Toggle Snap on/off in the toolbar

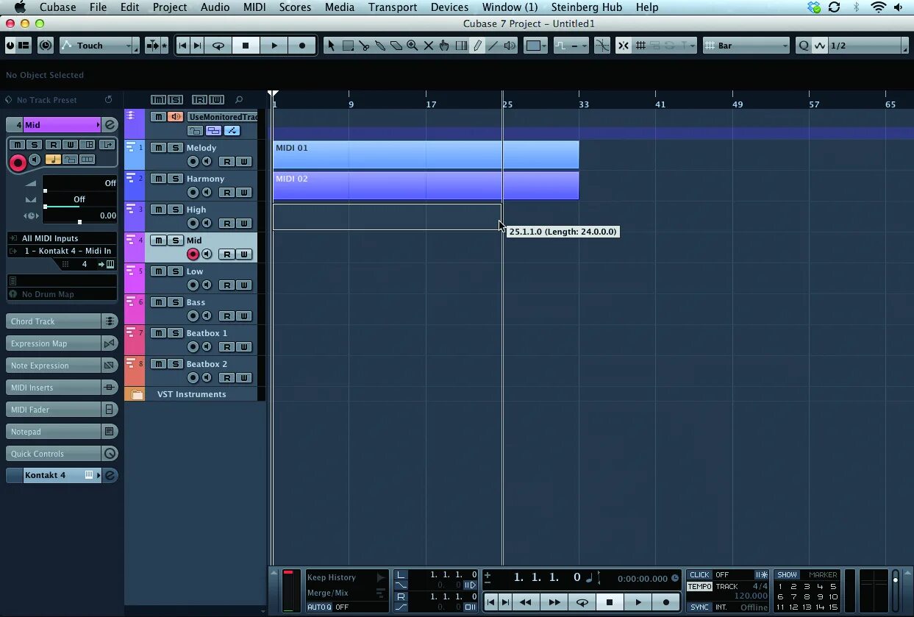click(x=623, y=46)
